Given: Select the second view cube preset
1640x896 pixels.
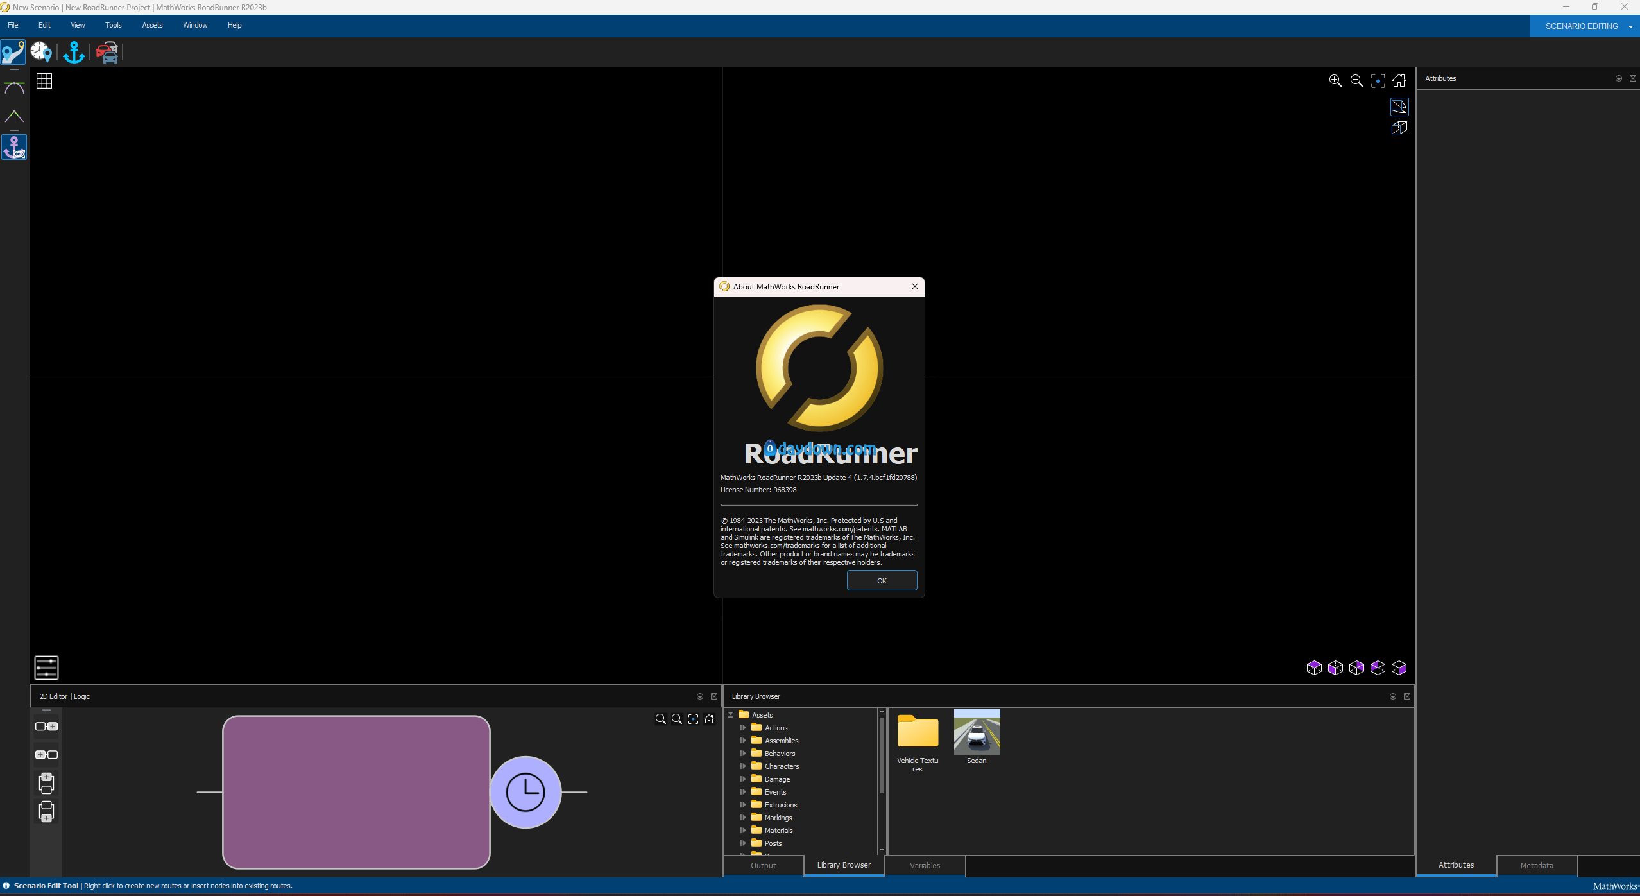Looking at the screenshot, I should click(x=1335, y=668).
